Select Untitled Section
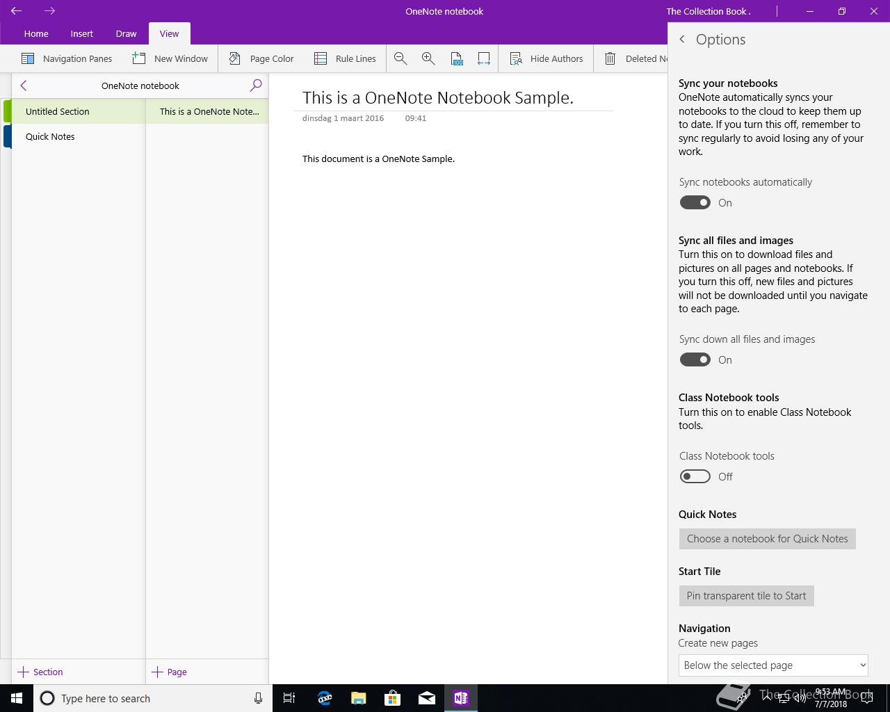Screen dimensions: 890x712 (x=78, y=111)
